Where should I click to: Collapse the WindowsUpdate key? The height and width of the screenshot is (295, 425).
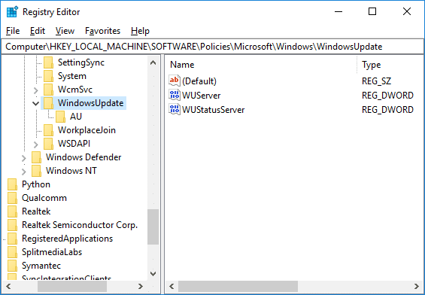35,103
